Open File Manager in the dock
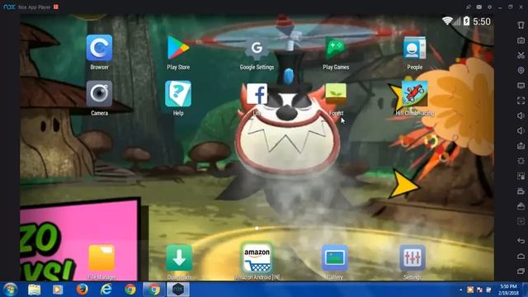This screenshot has width=528, height=297. 101,258
